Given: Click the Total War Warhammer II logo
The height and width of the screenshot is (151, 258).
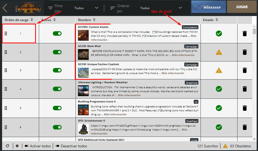Looking at the screenshot, I should (x=28, y=8).
